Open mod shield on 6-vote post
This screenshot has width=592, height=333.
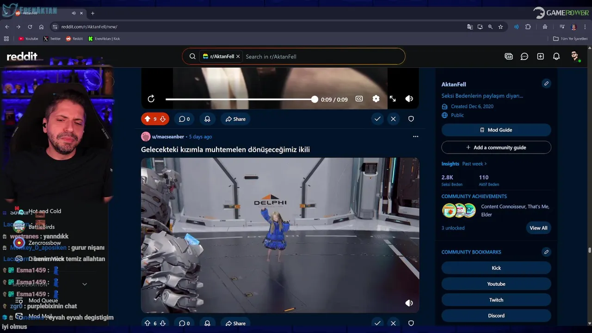(411, 323)
